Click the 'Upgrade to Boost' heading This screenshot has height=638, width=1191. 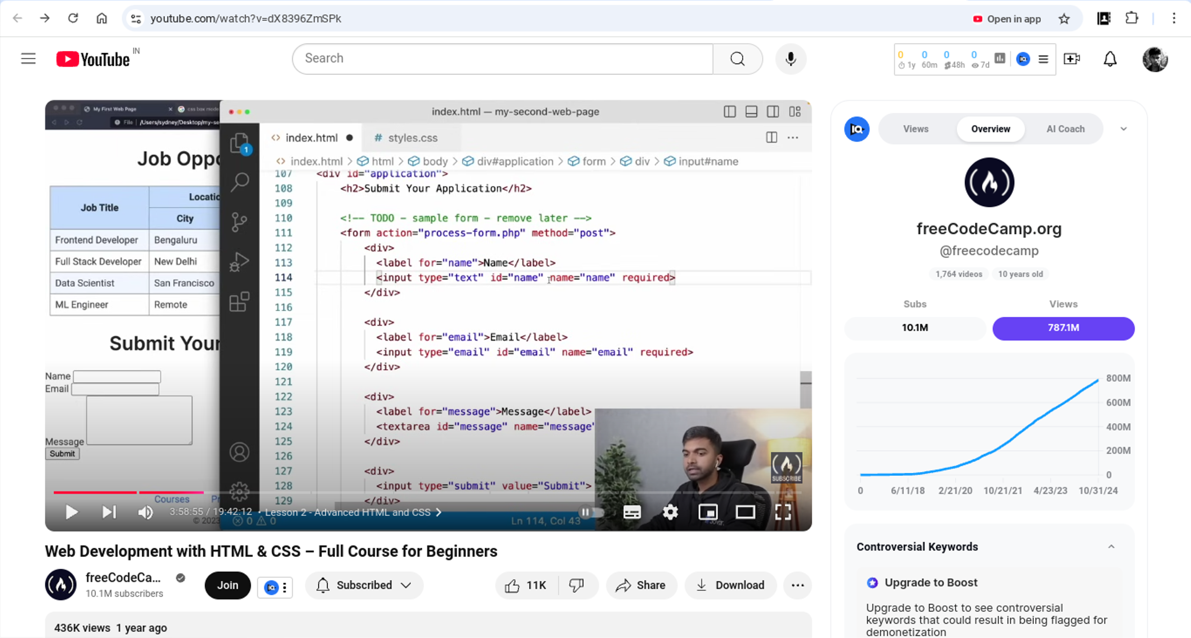coord(931,583)
